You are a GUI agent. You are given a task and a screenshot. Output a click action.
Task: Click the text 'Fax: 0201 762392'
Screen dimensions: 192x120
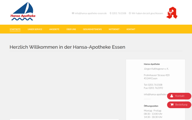click(153, 88)
